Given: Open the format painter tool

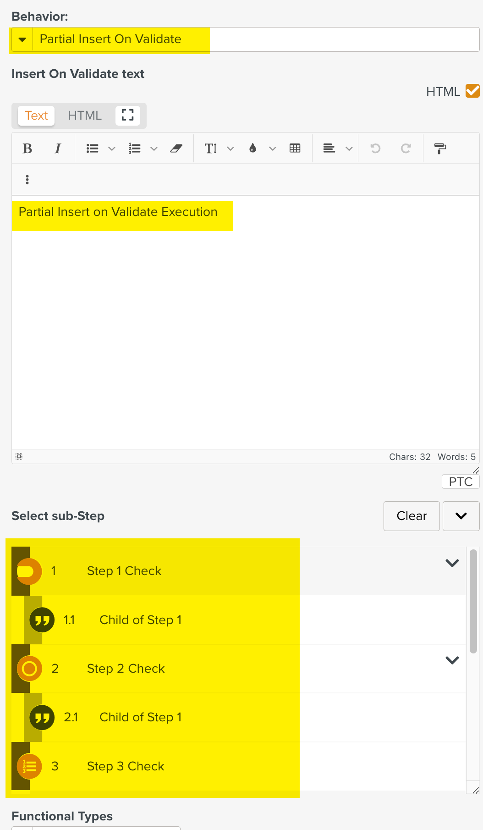Looking at the screenshot, I should [x=440, y=148].
